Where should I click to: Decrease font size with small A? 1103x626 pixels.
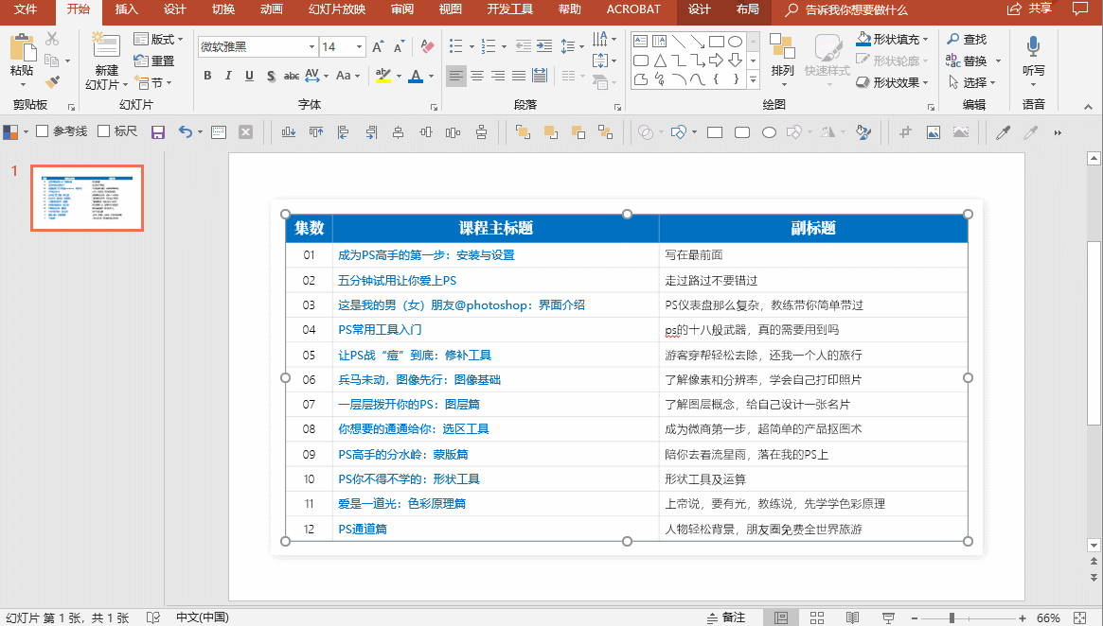tap(399, 47)
